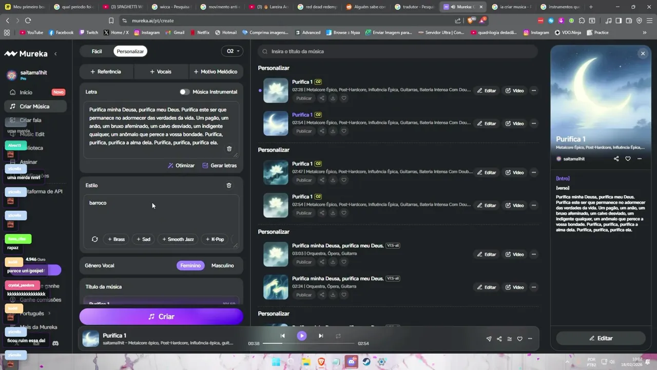
Task: Like the 02:24 Orquestra track
Action: click(x=344, y=294)
